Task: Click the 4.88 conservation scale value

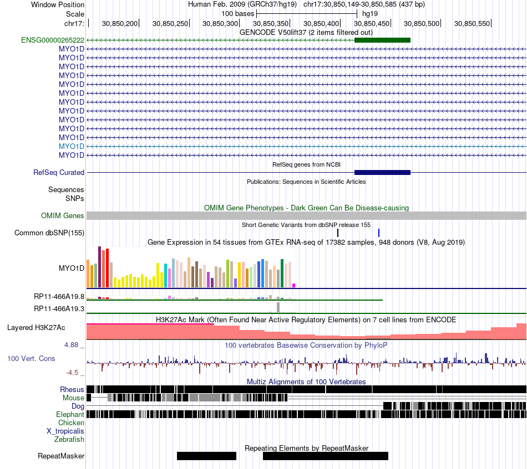Action: pyautogui.click(x=71, y=345)
